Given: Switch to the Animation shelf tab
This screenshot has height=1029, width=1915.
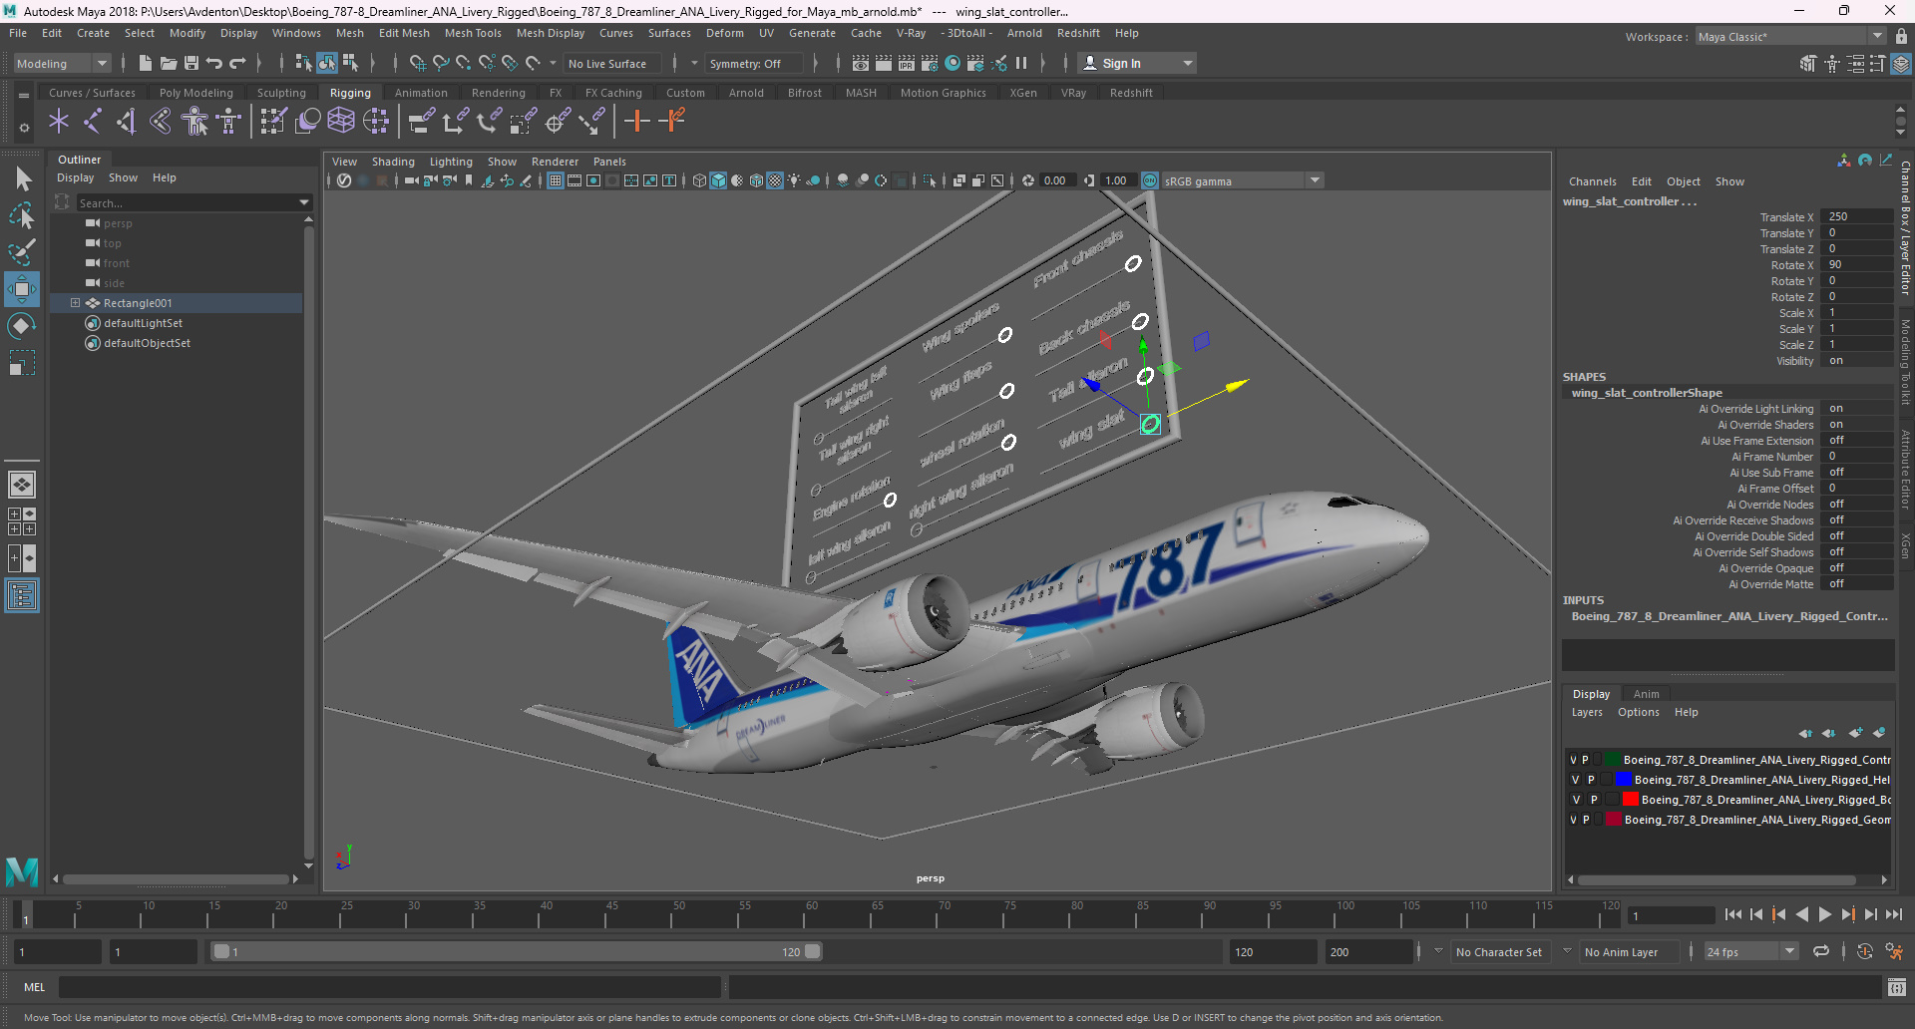Looking at the screenshot, I should pyautogui.click(x=421, y=93).
